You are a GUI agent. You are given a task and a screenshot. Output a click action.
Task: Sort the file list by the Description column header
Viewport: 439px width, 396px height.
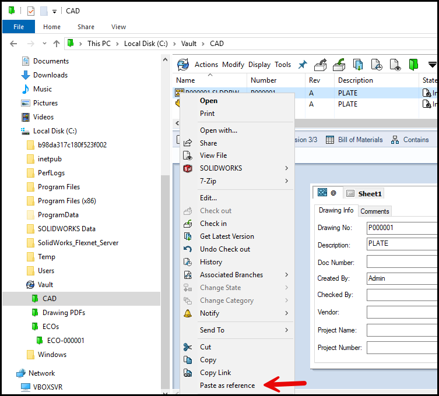click(376, 80)
